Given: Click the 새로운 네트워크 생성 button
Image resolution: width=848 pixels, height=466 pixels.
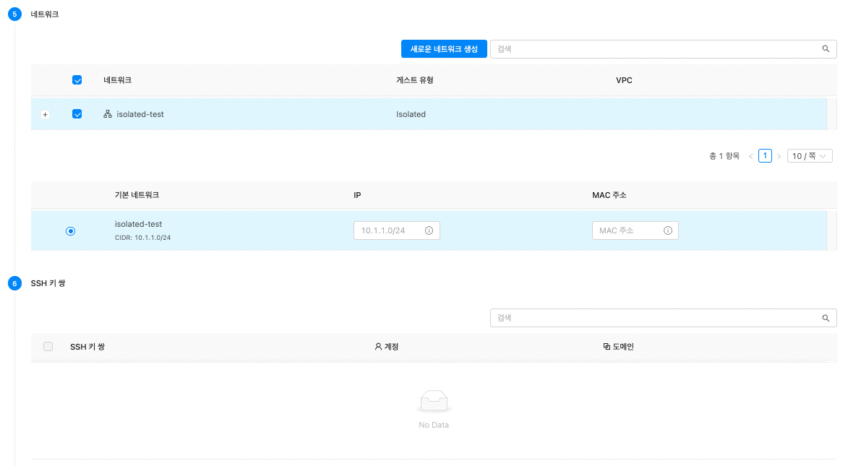Looking at the screenshot, I should click(444, 49).
